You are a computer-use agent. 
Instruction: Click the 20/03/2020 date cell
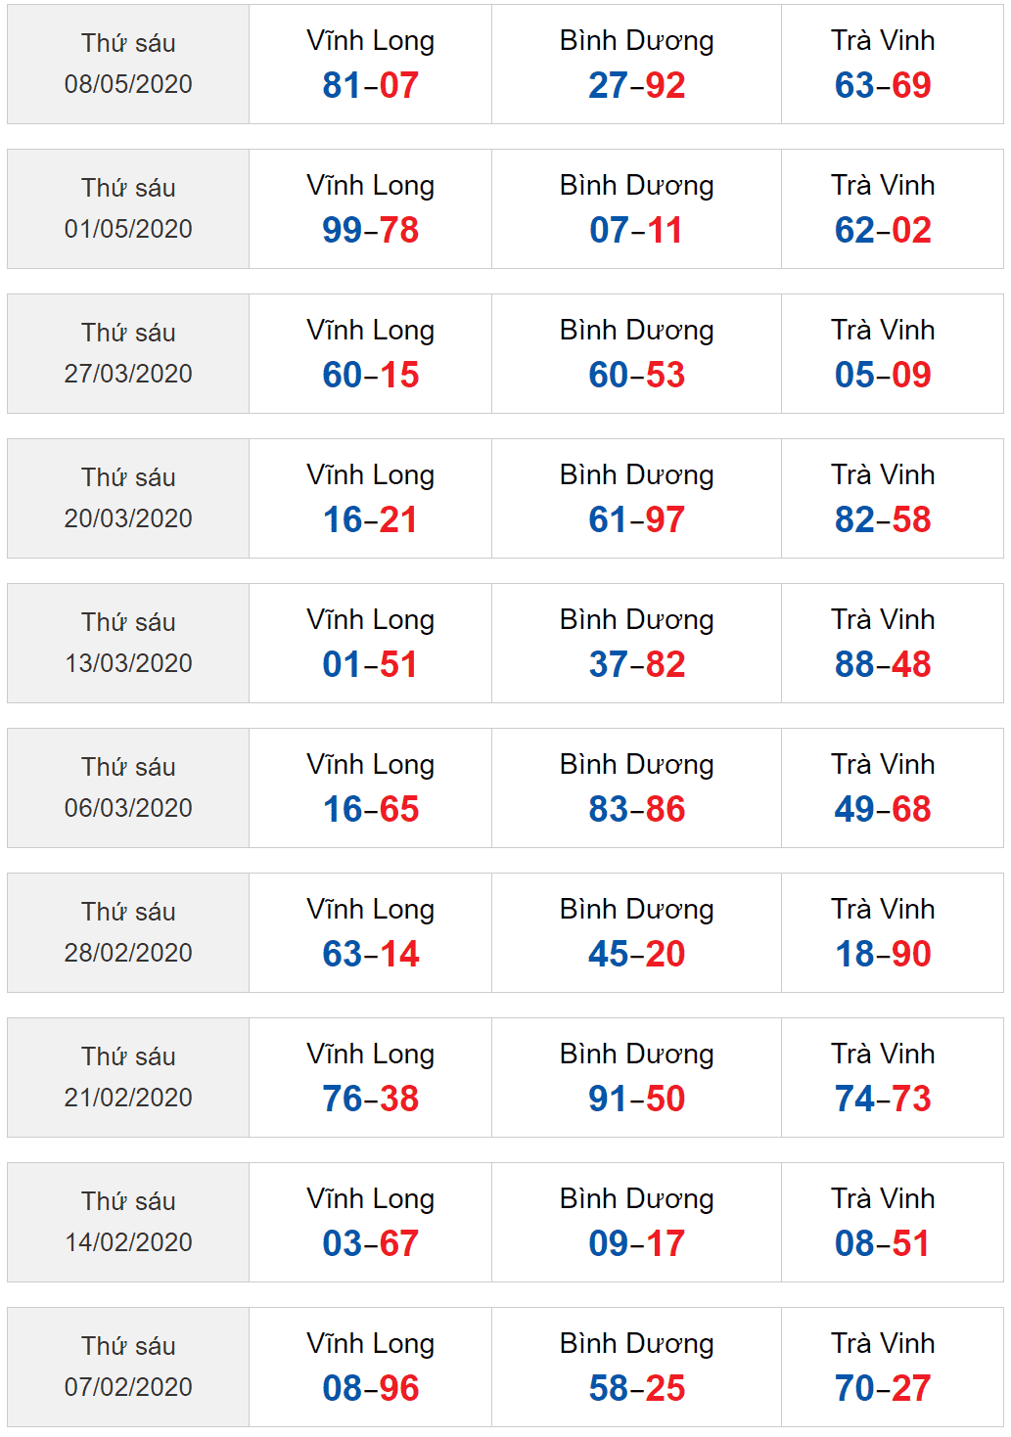(x=128, y=498)
